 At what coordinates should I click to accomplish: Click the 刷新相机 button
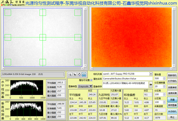[x=172, y=75]
